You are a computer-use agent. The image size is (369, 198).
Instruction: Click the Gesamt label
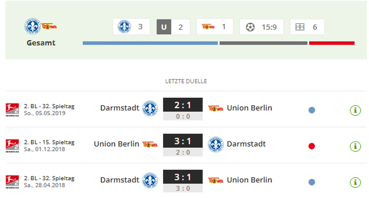pos(41,43)
